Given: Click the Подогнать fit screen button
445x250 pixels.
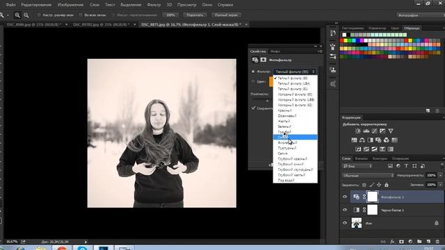Looking at the screenshot, I should tap(195, 15).
